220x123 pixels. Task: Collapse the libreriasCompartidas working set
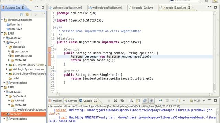[2, 20]
